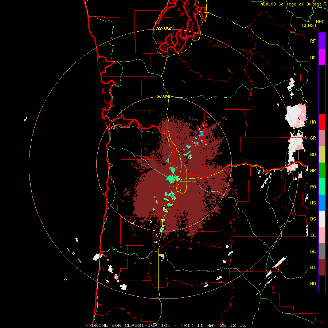Image resolution: width=328 pixels, height=328 pixels.
Task: Click the pink IC ice crystals swatch
Action: coord(322,235)
